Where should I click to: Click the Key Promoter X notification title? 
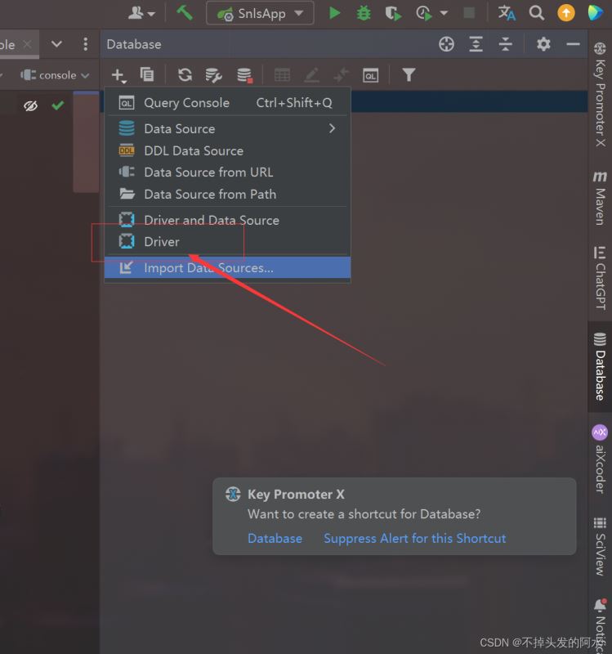click(296, 495)
